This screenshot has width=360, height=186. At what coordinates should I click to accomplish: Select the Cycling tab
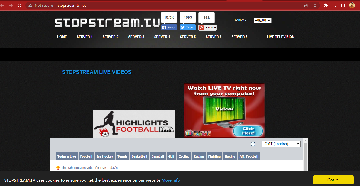tap(184, 156)
